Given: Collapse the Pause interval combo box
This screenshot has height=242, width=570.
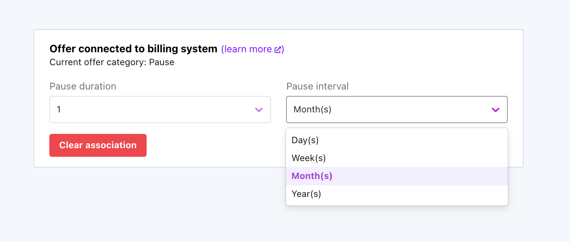Looking at the screenshot, I should click(x=397, y=110).
